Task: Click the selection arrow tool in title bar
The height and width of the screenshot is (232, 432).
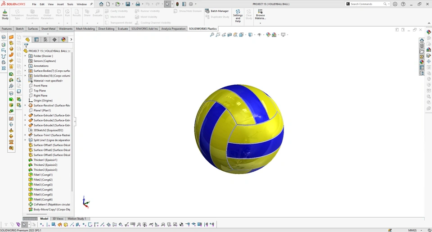Action: [x=167, y=4]
